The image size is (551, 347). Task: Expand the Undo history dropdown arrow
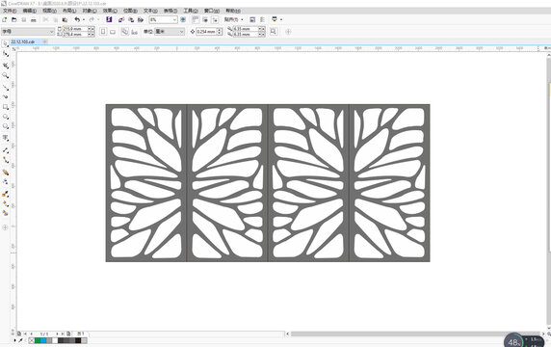pos(84,19)
